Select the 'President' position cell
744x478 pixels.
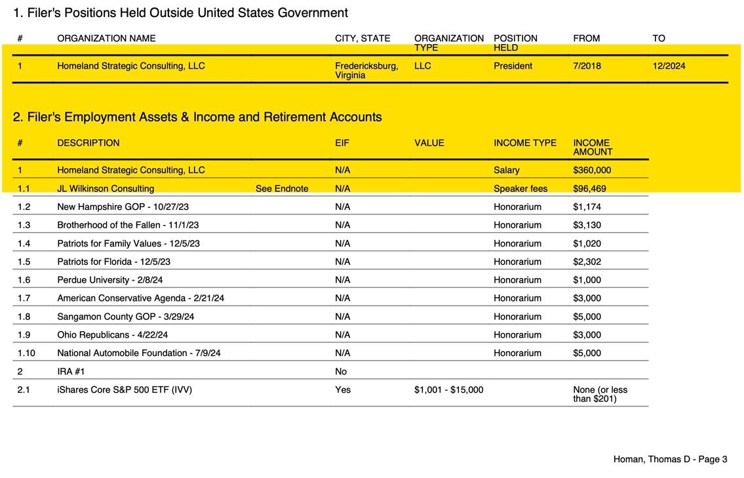coord(513,66)
